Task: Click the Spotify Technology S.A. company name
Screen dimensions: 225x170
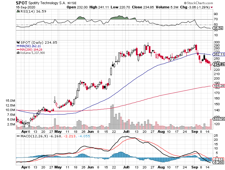Action: tap(47, 3)
